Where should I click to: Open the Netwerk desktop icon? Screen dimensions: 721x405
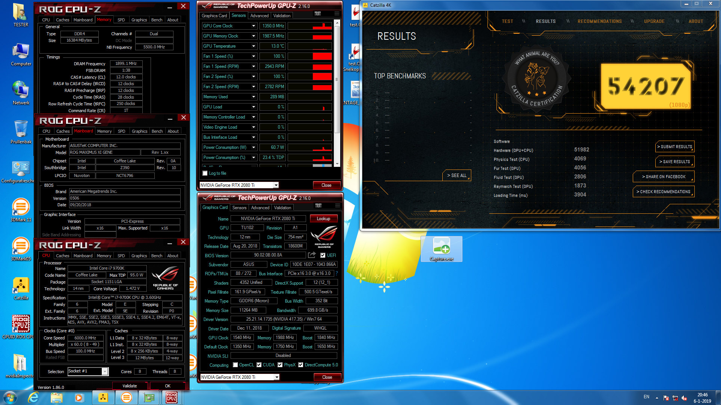pyautogui.click(x=21, y=93)
